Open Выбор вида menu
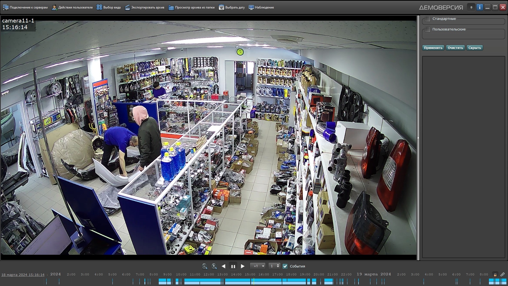This screenshot has width=508, height=286. [x=108, y=7]
